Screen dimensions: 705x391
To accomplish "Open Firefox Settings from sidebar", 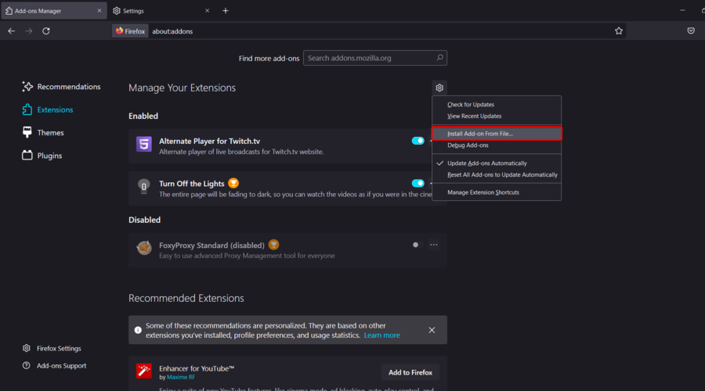I will point(52,348).
